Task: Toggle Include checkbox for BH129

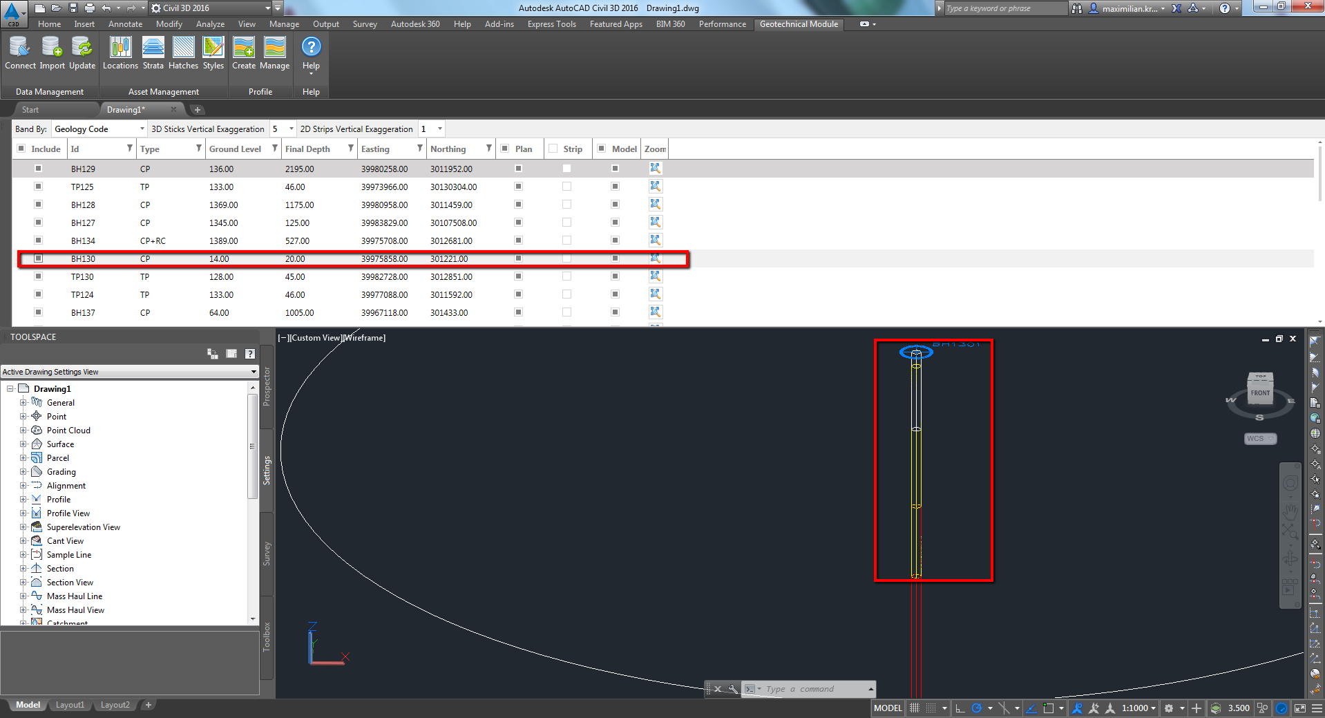Action: point(39,168)
